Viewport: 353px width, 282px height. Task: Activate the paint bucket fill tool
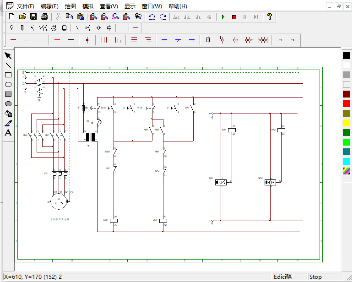8,113
